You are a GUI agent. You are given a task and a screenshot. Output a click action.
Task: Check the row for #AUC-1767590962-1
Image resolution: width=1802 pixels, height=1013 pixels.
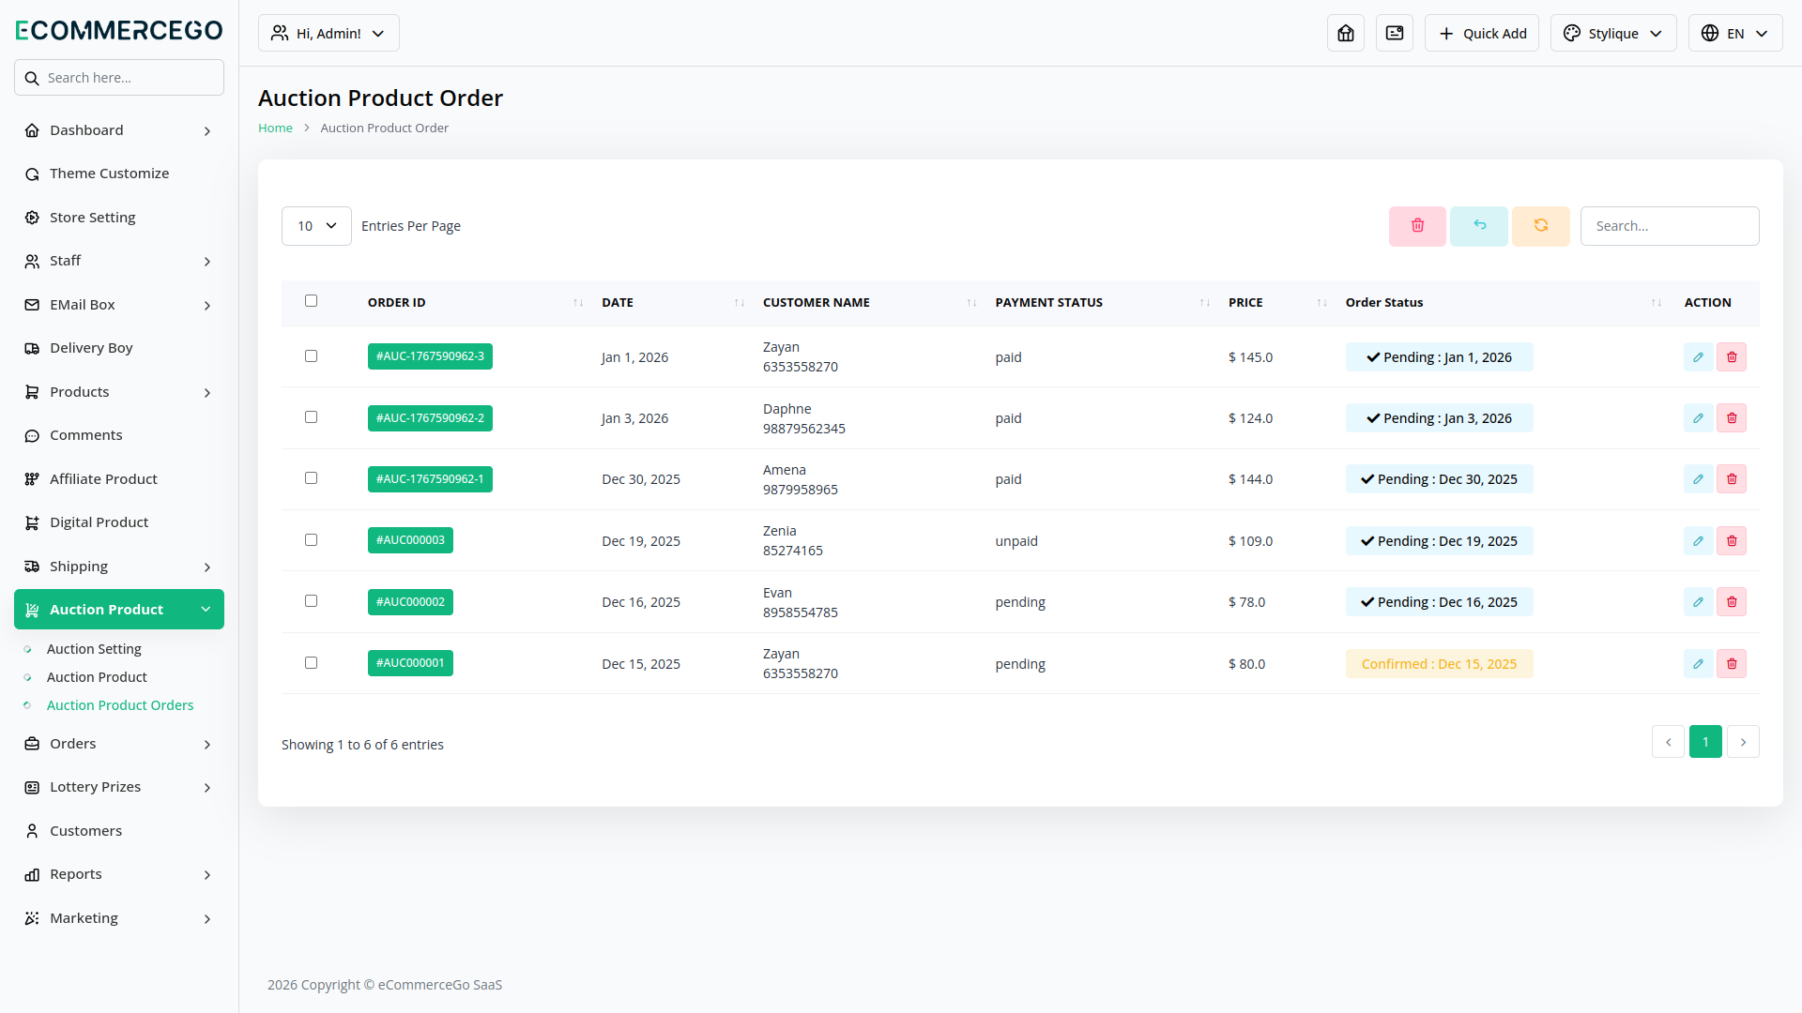[311, 478]
